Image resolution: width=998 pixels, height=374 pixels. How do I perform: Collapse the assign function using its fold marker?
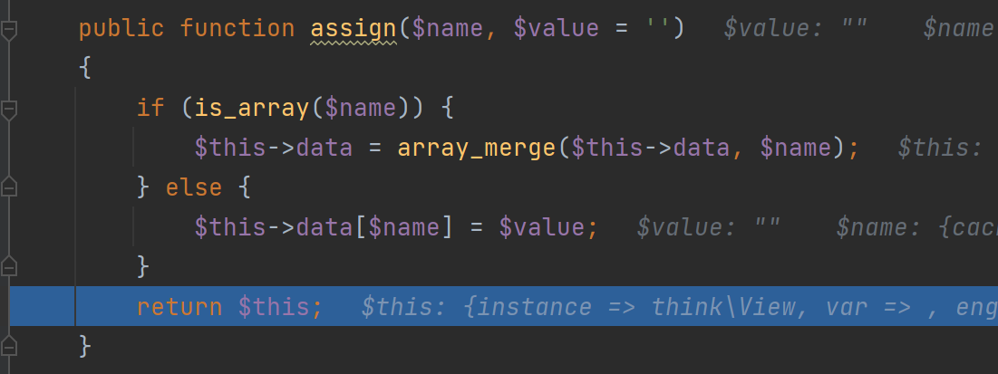coord(9,30)
